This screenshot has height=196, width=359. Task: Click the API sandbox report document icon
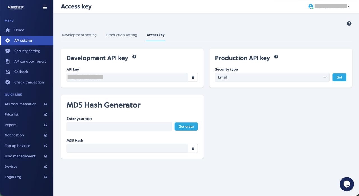click(8, 61)
